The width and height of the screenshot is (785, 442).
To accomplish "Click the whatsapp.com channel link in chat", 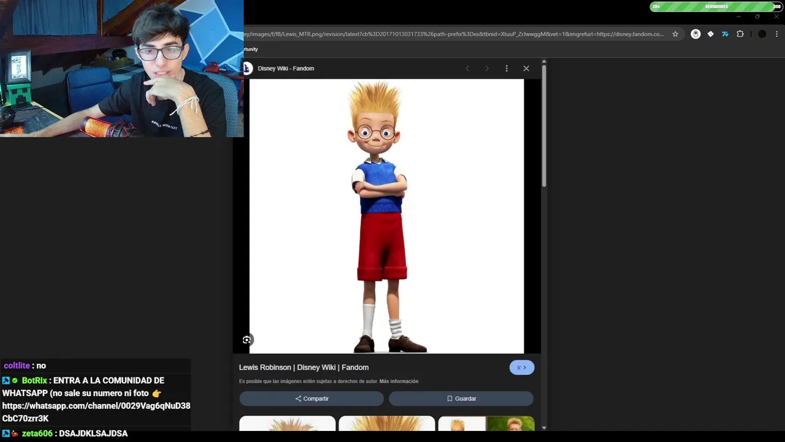I will pyautogui.click(x=96, y=412).
